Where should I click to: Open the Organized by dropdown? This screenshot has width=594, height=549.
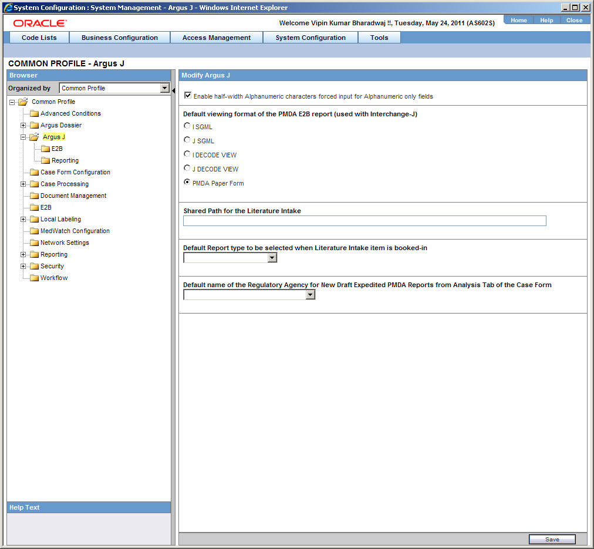coord(164,88)
